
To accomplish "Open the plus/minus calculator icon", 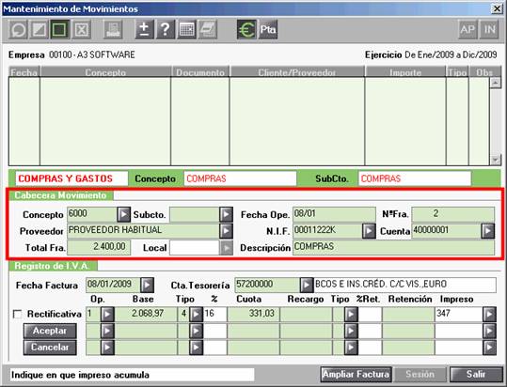I will point(144,30).
